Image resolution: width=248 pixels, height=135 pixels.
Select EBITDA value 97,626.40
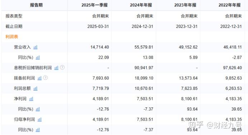(233, 68)
